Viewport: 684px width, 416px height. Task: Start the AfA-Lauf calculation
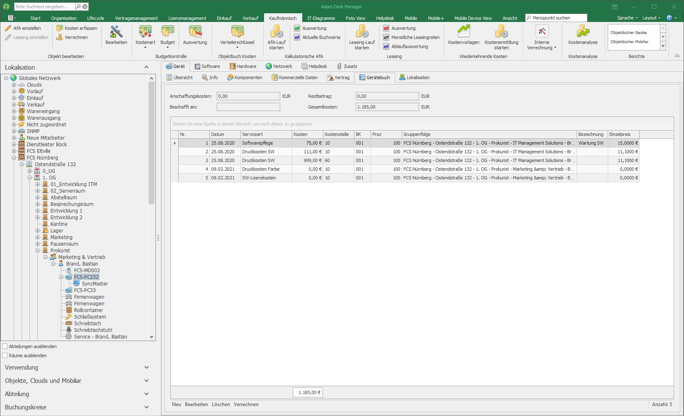[277, 36]
